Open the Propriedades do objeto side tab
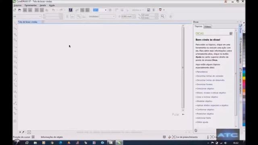Screen dimensions: 258x145 tap(240, 50)
